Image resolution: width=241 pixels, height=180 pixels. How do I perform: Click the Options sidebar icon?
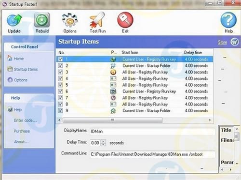point(10,80)
